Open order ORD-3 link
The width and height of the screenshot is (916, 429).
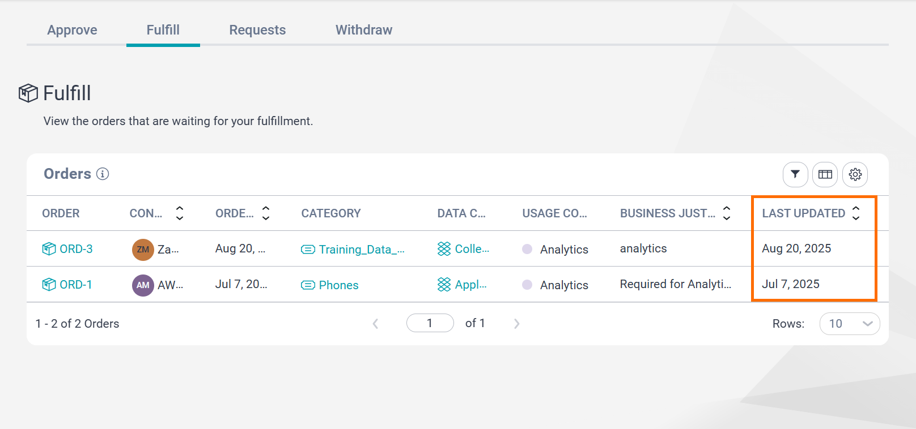[x=76, y=249]
